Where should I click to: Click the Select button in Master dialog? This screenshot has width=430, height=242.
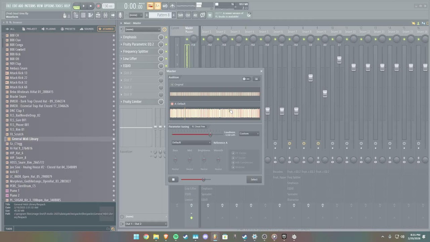[254, 179]
